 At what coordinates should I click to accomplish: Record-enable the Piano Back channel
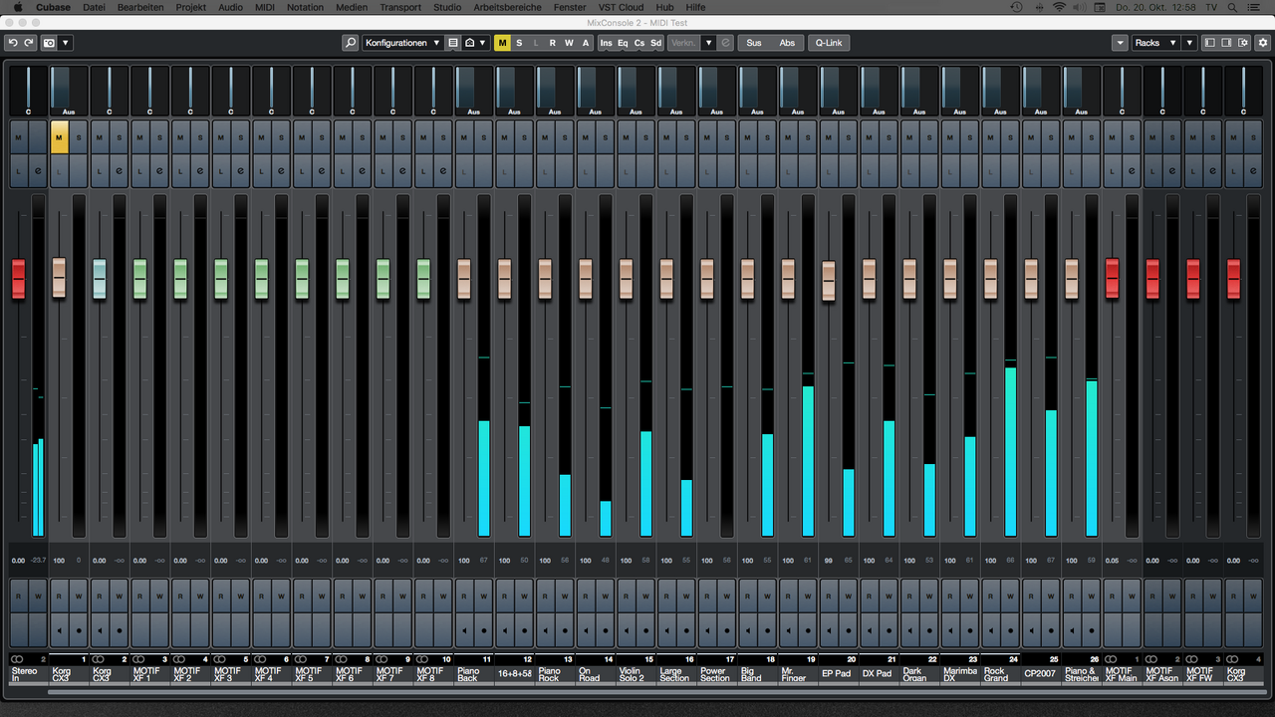[483, 630]
